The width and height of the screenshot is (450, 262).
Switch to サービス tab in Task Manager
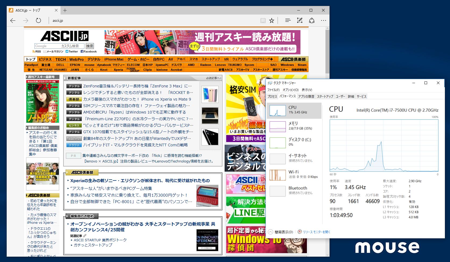(362, 96)
